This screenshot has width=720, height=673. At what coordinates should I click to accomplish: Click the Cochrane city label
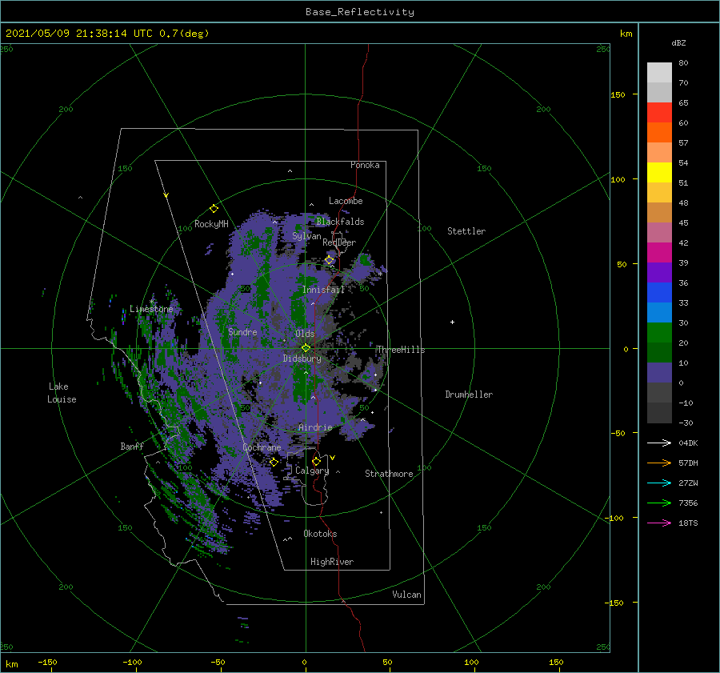[x=262, y=447]
